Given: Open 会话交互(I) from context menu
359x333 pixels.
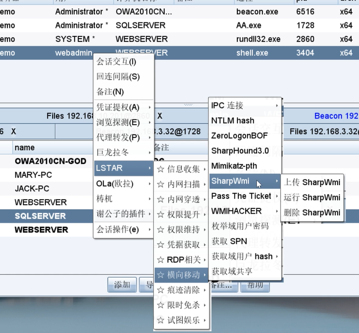Looking at the screenshot, I should pyautogui.click(x=117, y=62).
